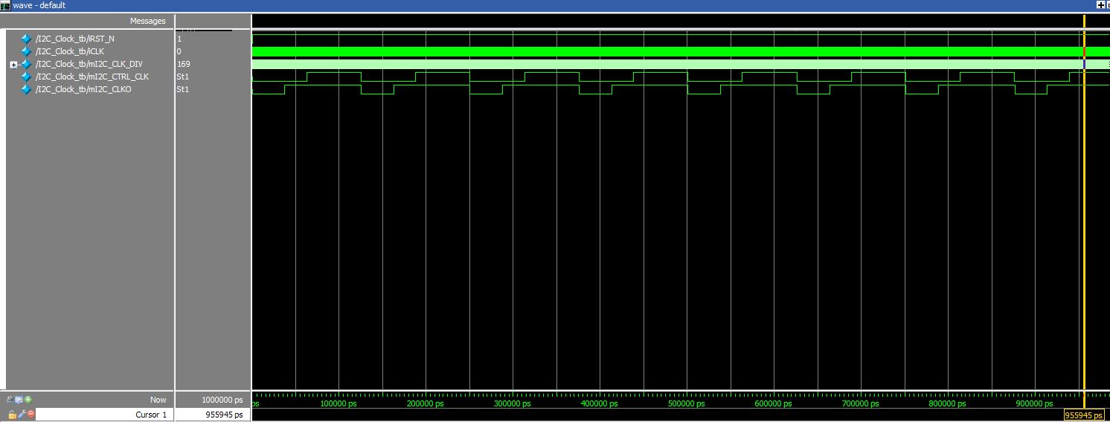Click the mI2C_CTRL_CLK signal diamond icon
This screenshot has width=1110, height=422.
pos(26,77)
